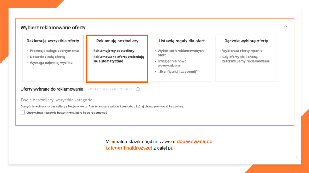Viewport: 309px width, 173px height.
Task: Click the Chcę wybrać kategorię bestsellerów label text
Action: click(66, 113)
